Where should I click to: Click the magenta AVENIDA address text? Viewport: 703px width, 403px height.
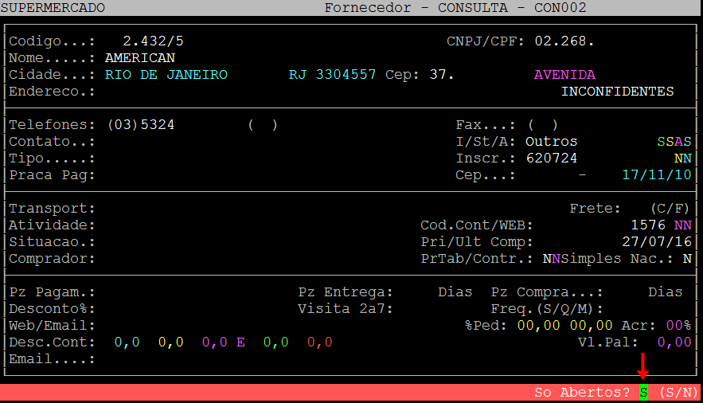(564, 75)
